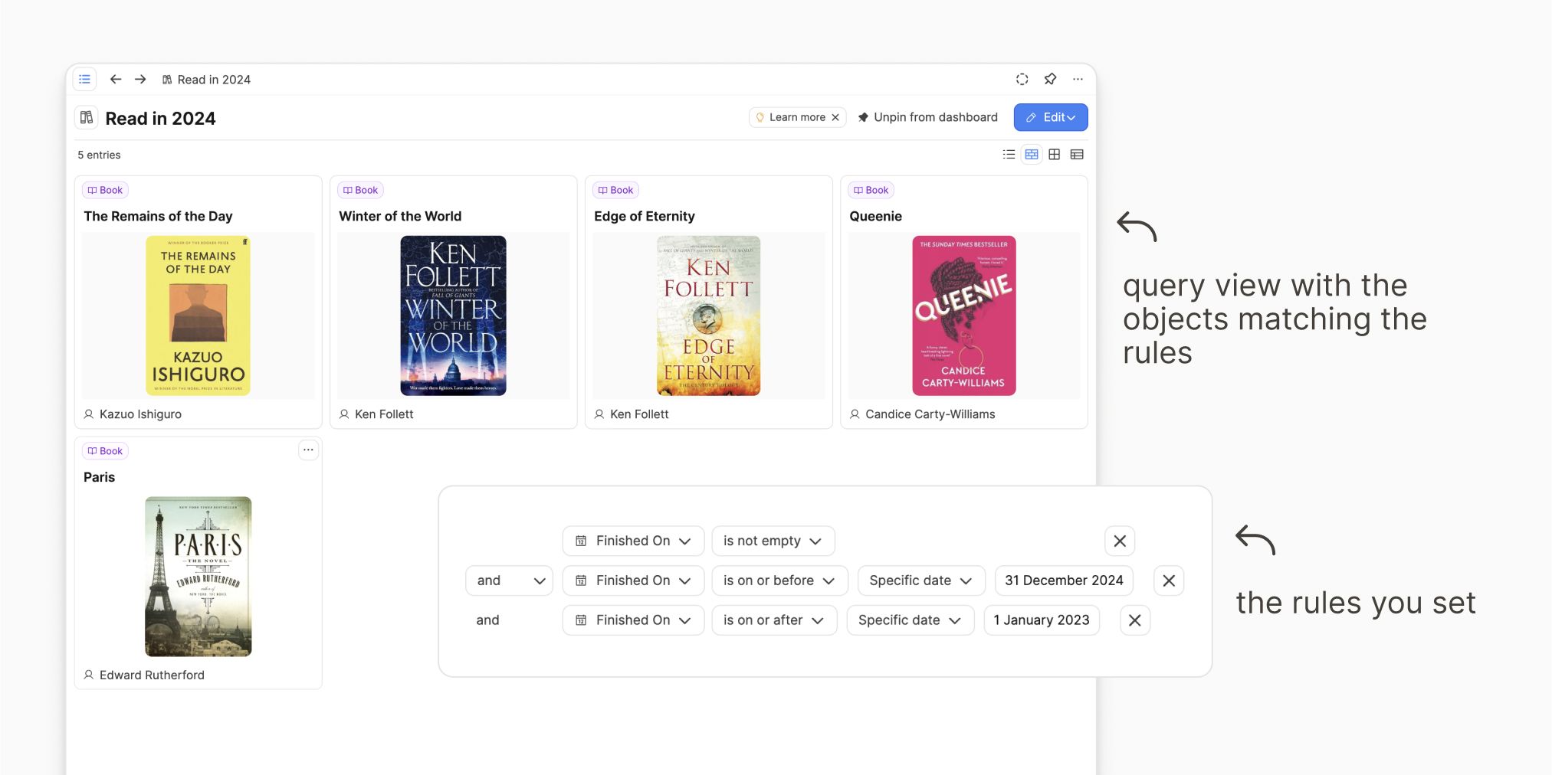The height and width of the screenshot is (775, 1552).
Task: Switch to grid view layout
Action: click(x=1055, y=155)
